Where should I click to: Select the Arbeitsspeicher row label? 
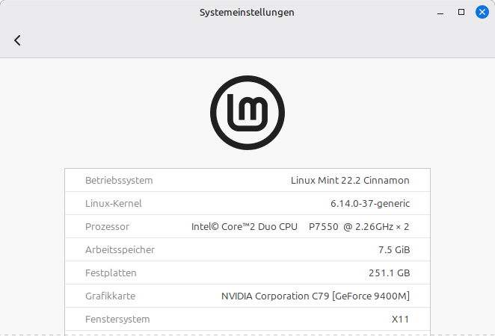click(x=120, y=249)
